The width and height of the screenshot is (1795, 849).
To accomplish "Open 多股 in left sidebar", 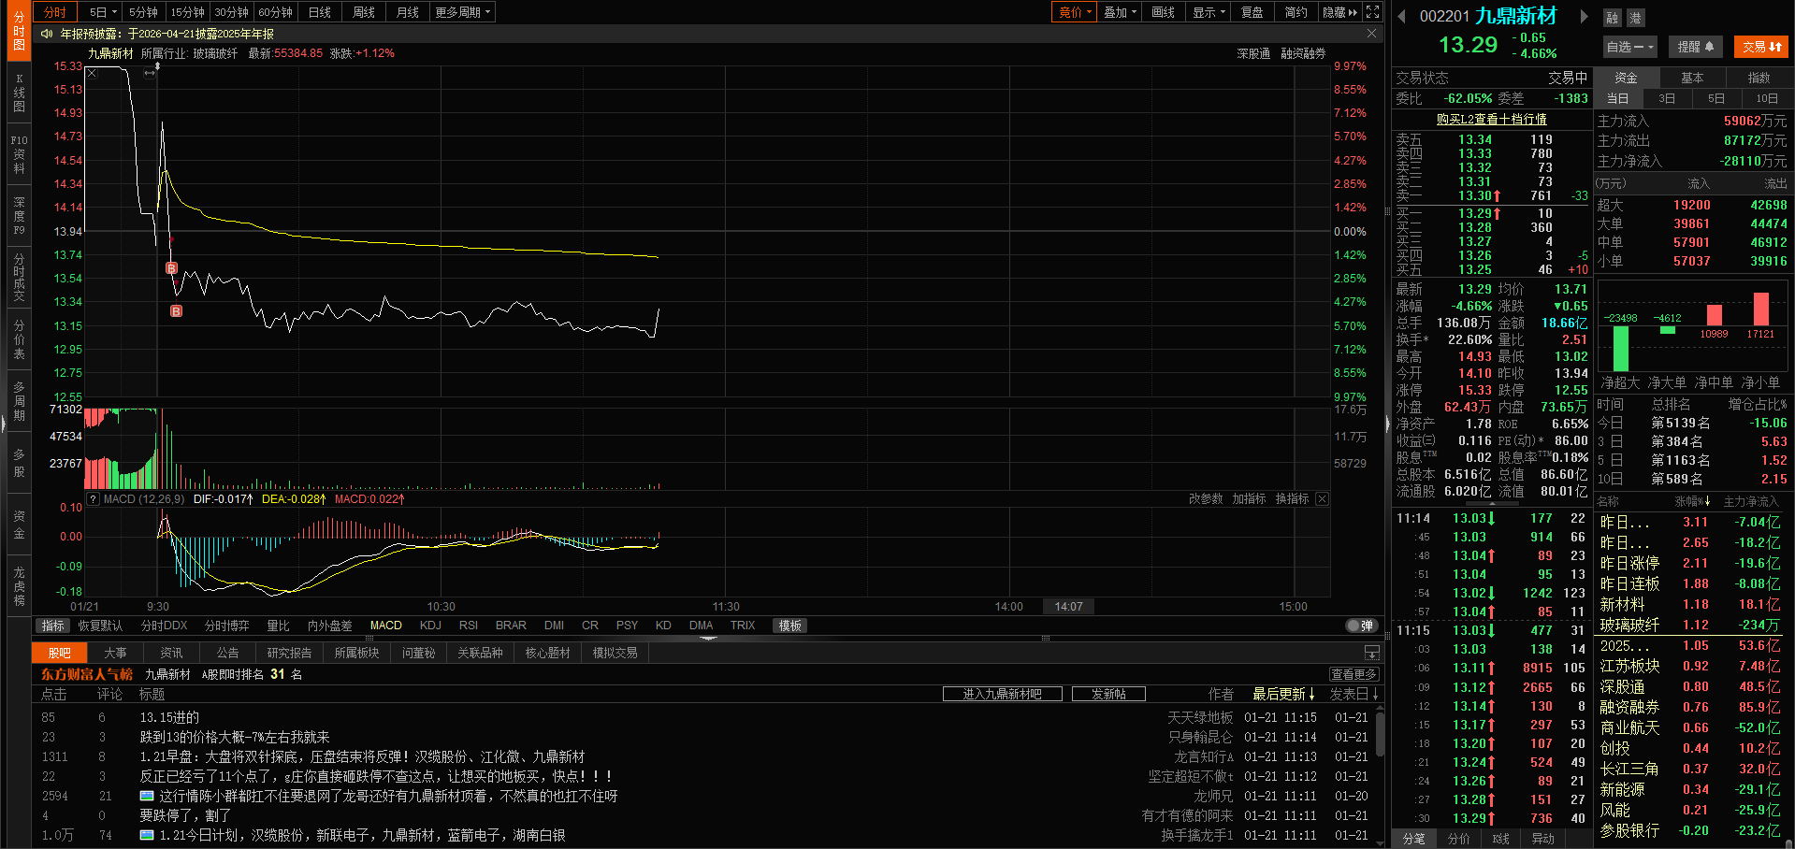I will click(19, 463).
